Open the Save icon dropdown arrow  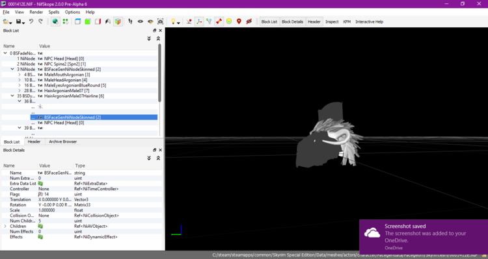(23, 23)
